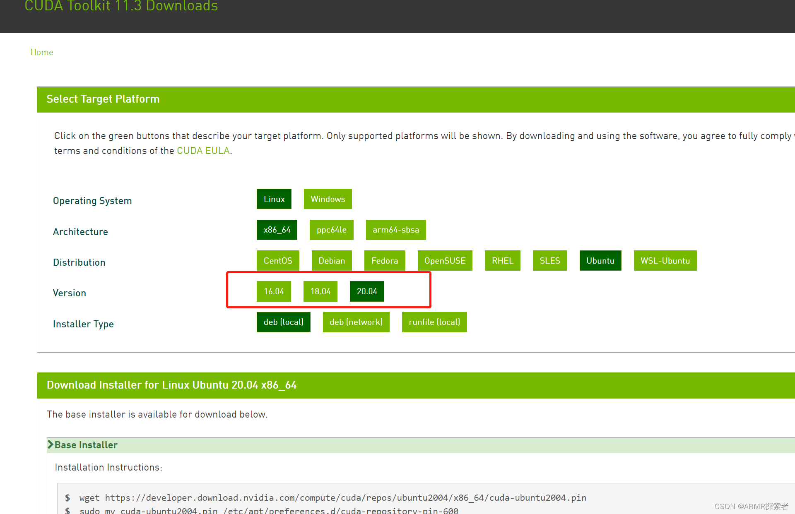Select ppc64le architecture option
Viewport: 795px width, 514px height.
point(331,230)
